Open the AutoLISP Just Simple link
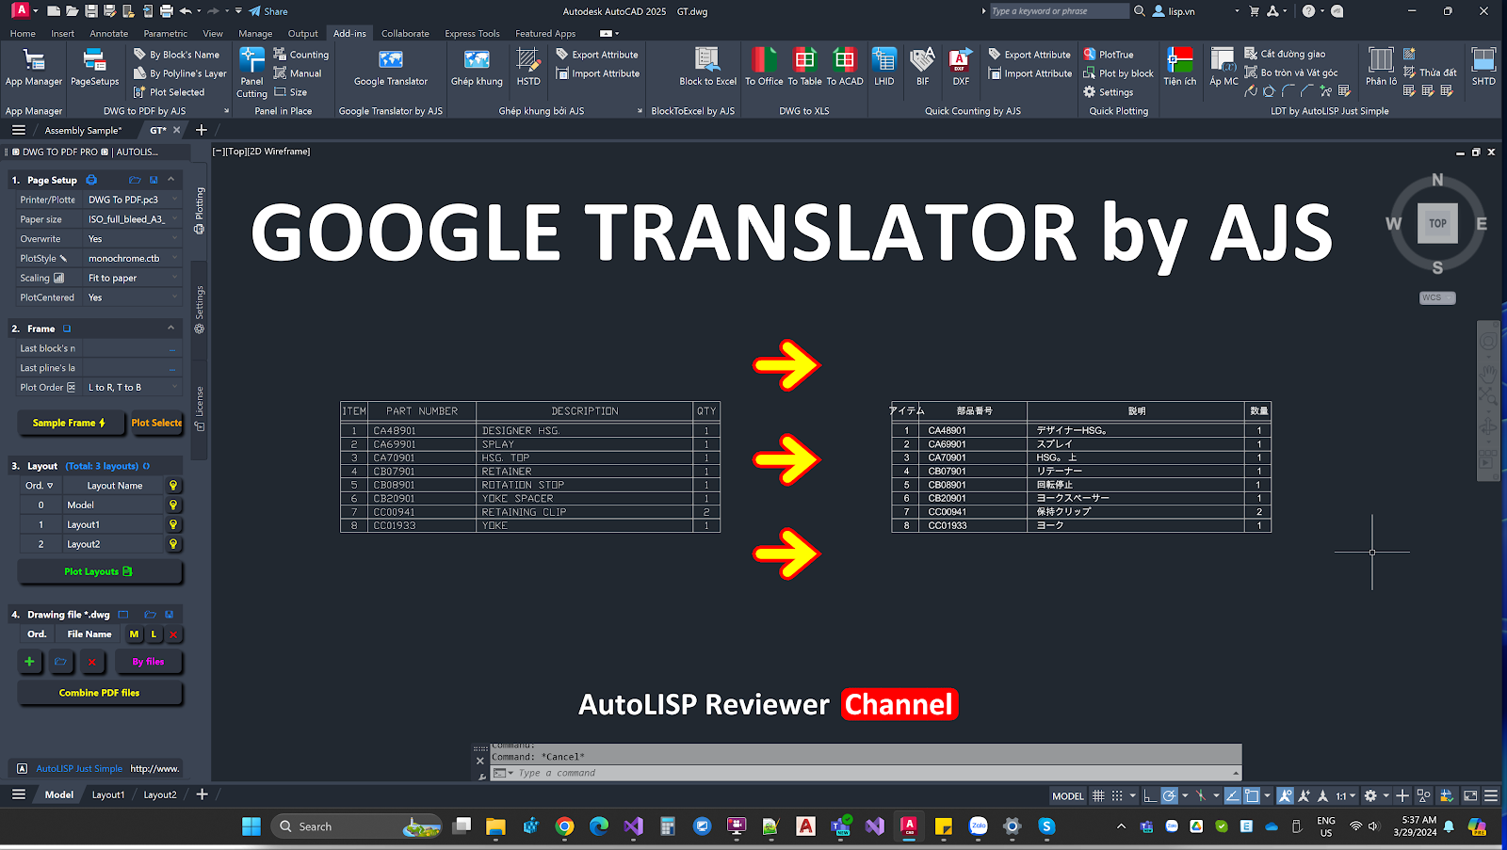1507x850 pixels. pyautogui.click(x=79, y=769)
